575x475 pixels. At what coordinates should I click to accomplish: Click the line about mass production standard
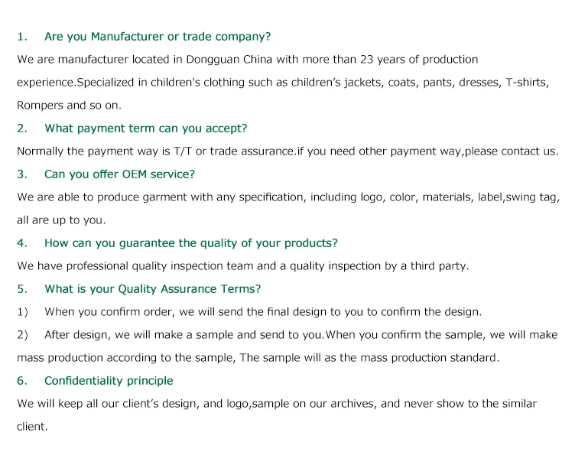click(x=258, y=358)
